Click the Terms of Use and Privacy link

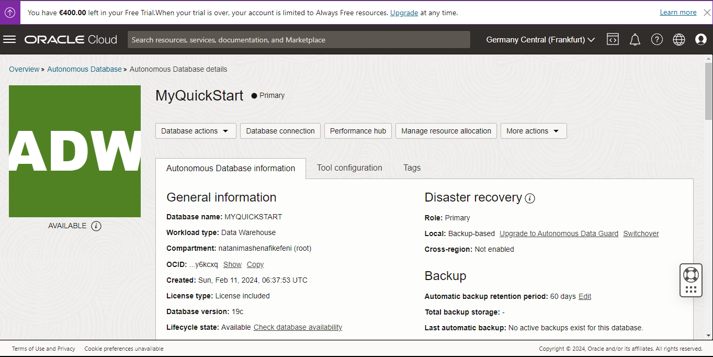43,349
